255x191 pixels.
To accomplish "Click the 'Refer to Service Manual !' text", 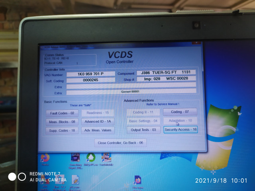I will point(163,104).
